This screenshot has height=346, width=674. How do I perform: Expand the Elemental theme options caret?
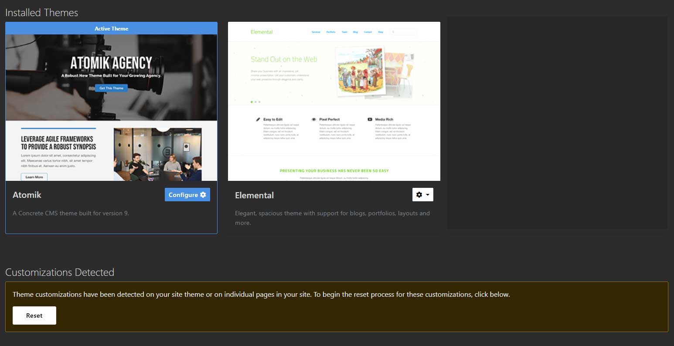(427, 195)
